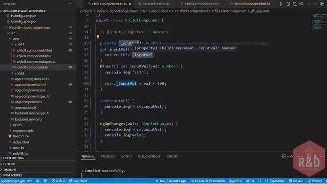327x184 pixels.
Task: Expand the environments folder
Action: click(23, 131)
